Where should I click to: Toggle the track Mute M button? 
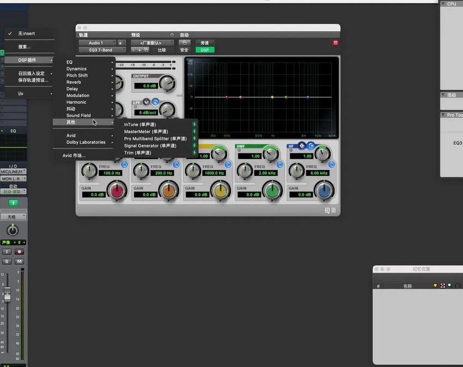pyautogui.click(x=20, y=261)
